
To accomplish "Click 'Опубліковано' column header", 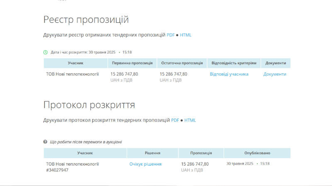I will (x=257, y=153).
